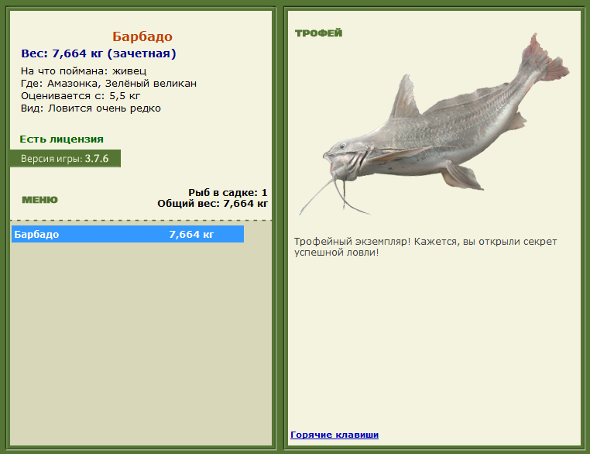
Task: Open the МЕНЮ menu
Action: [40, 200]
